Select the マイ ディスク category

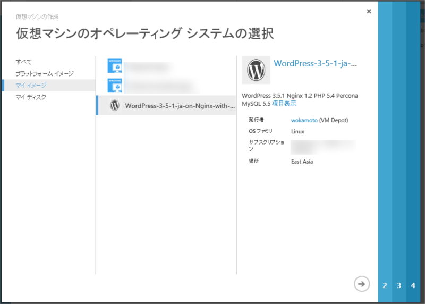(x=31, y=97)
